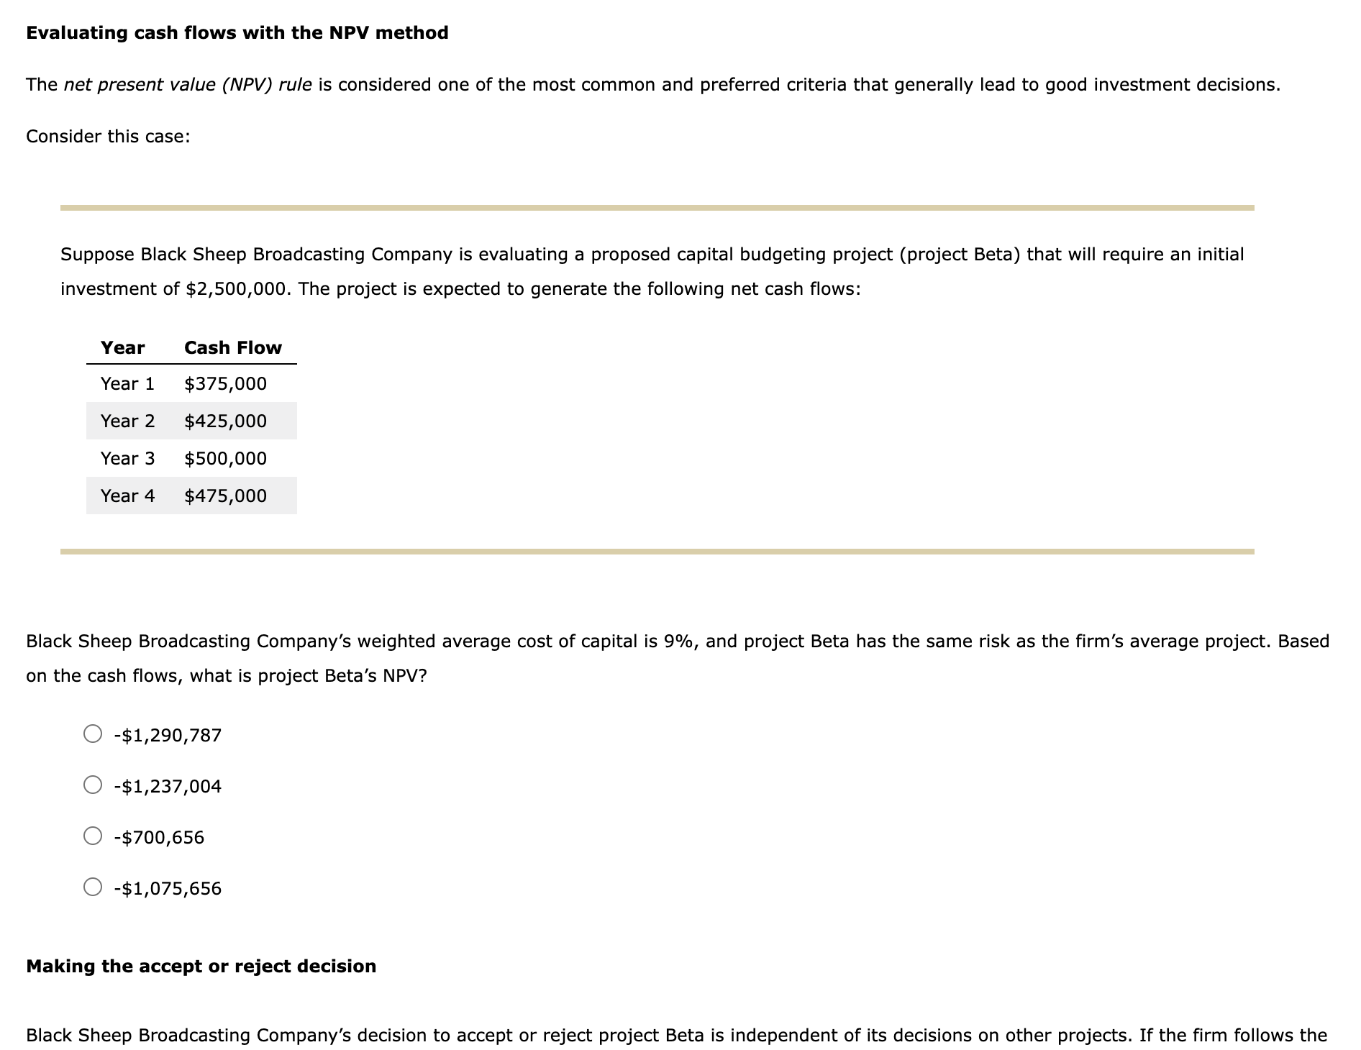1361x1050 pixels.
Task: Select the -$1,290,787 answer option
Action: click(x=94, y=734)
